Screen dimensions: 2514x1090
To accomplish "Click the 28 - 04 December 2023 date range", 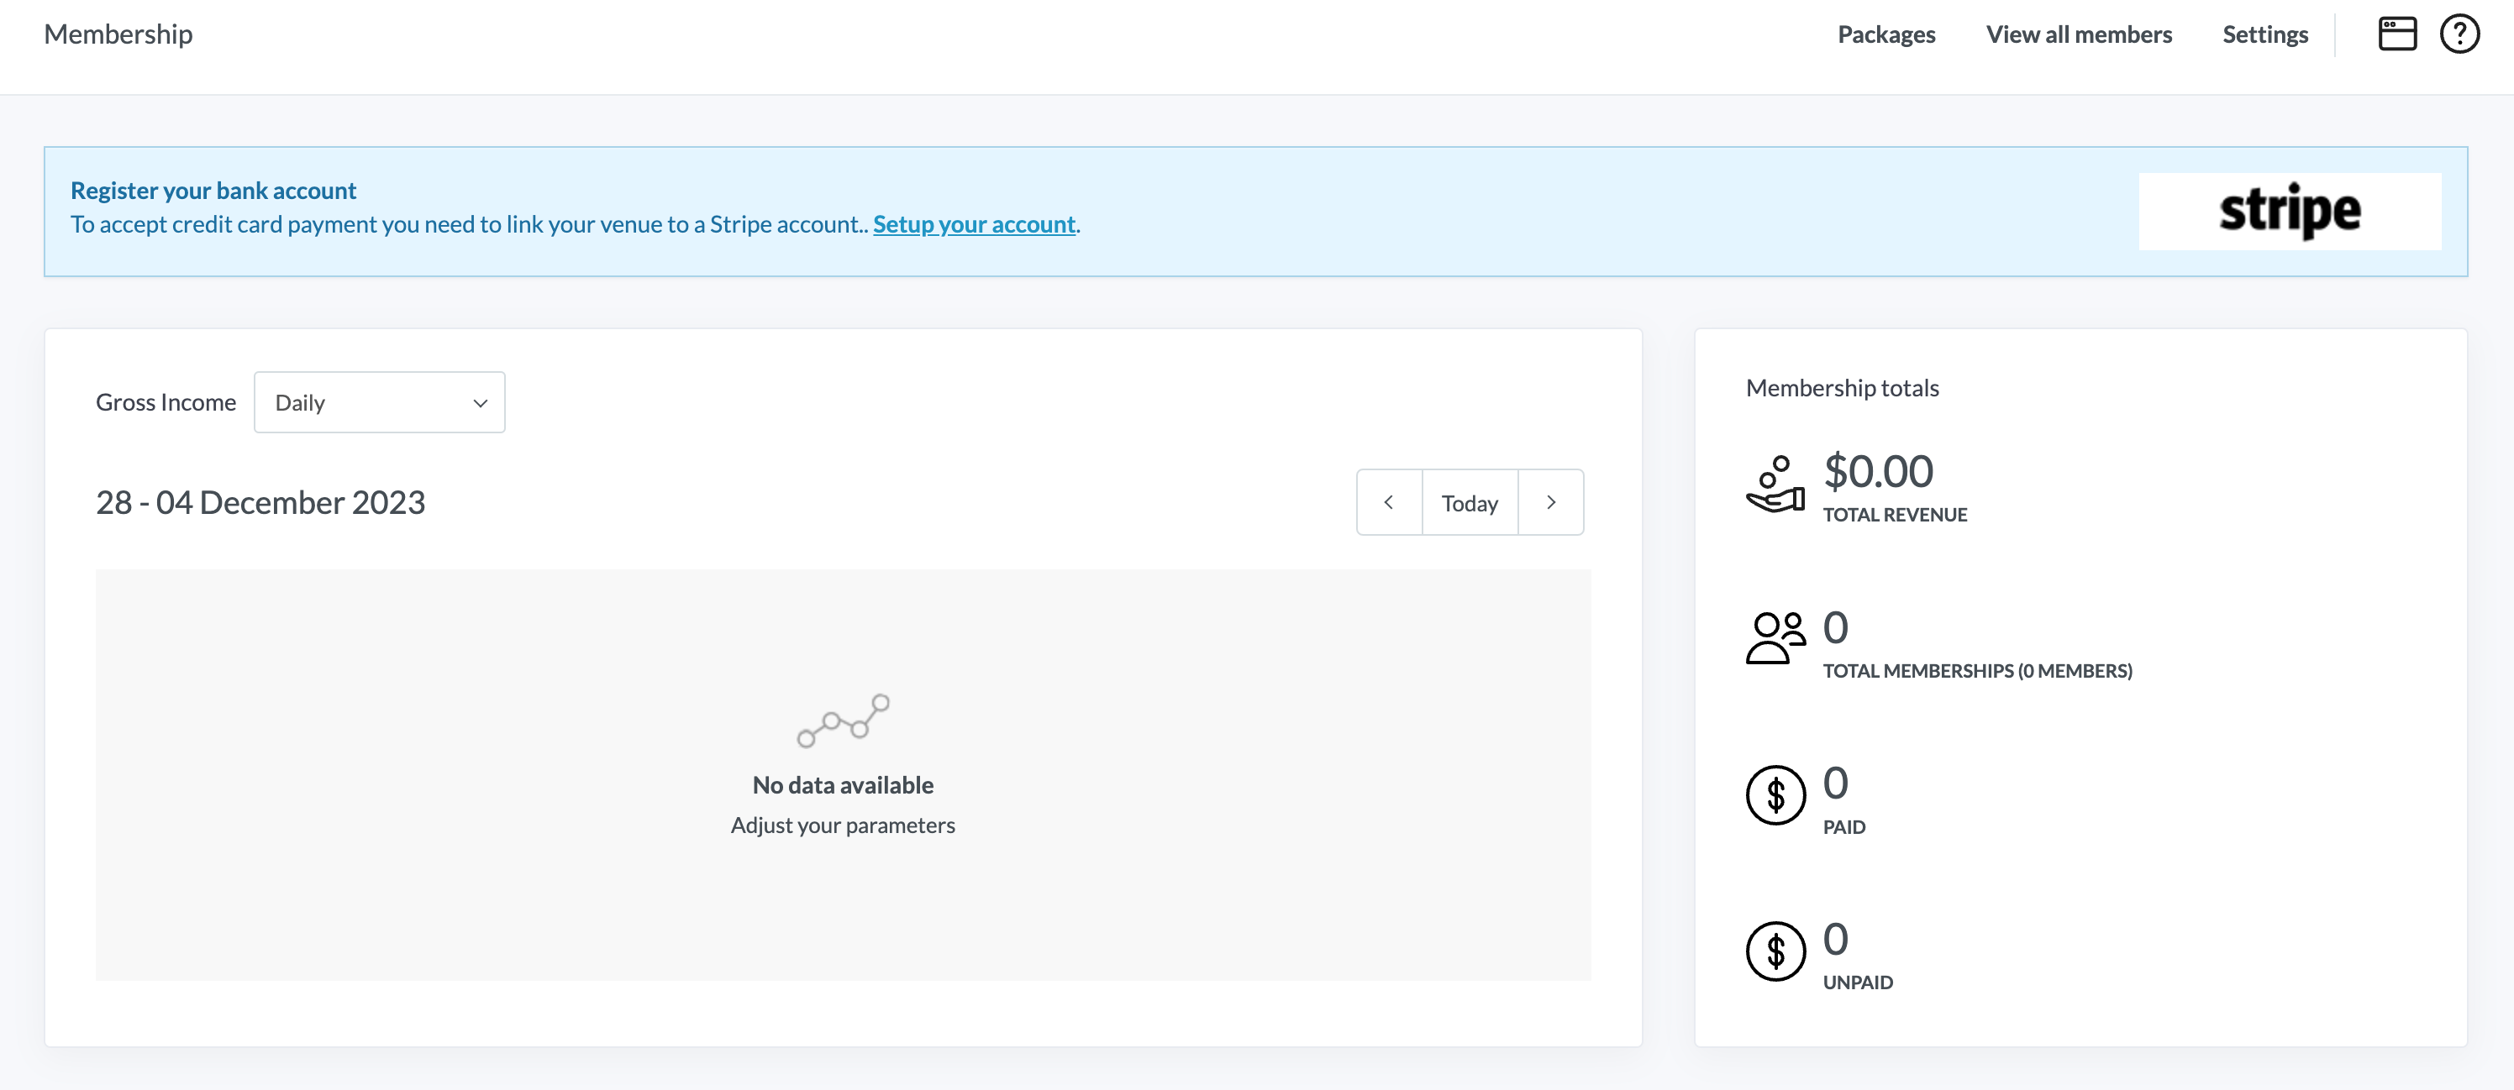I will 260,502.
